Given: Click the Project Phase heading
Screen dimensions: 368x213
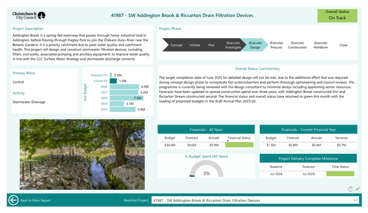Looking at the screenshot, I should pos(170,29).
